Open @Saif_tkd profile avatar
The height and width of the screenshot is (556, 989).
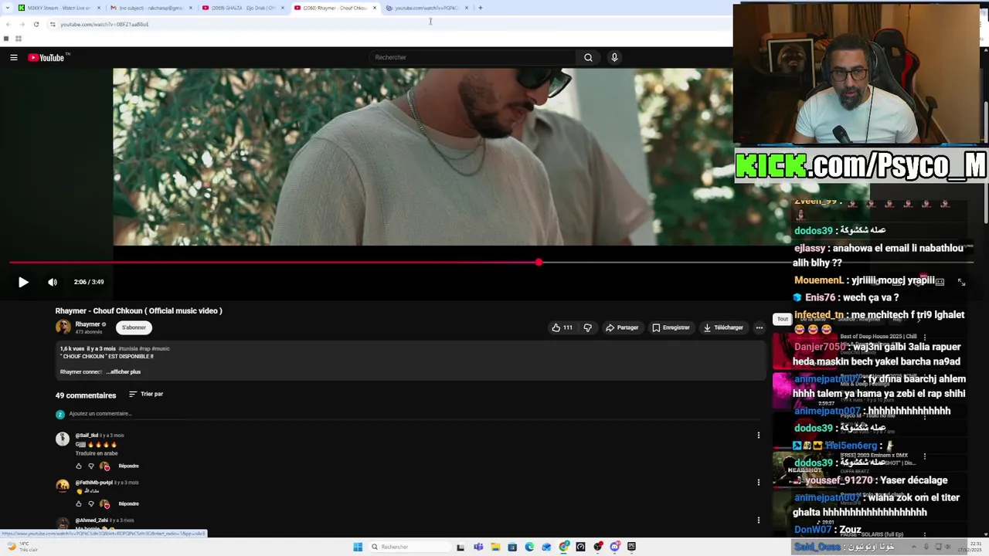tap(63, 439)
